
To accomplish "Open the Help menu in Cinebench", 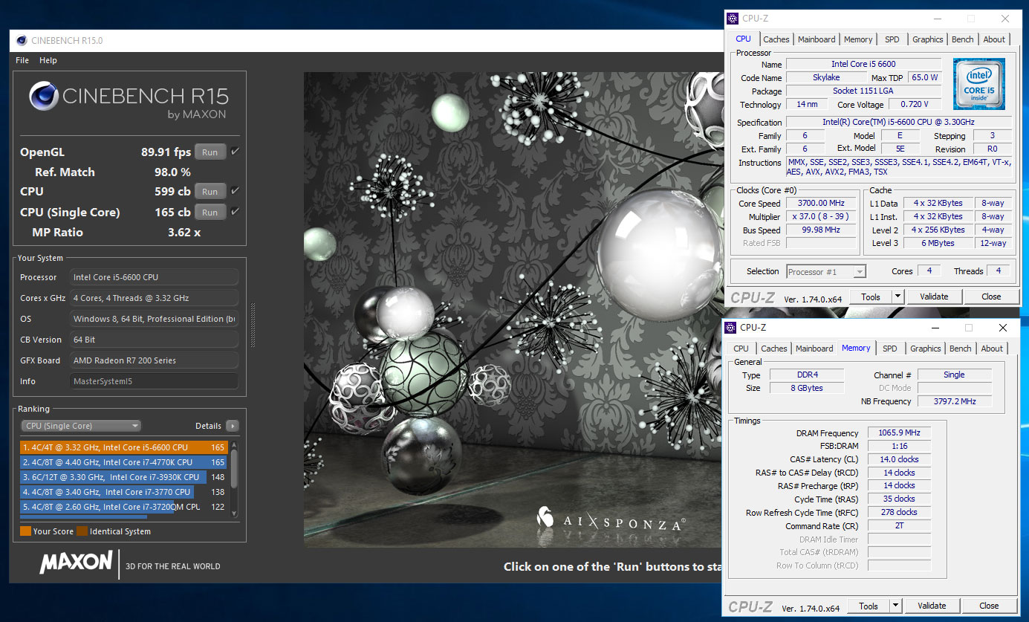I will click(x=48, y=60).
